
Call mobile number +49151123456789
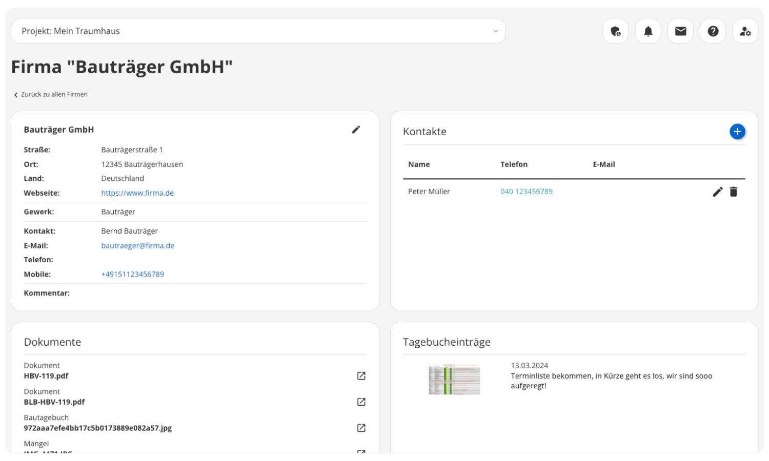(132, 274)
